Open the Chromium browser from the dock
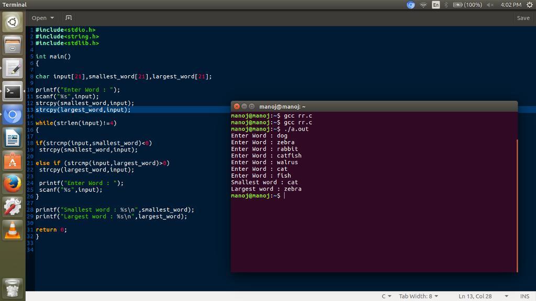The image size is (536, 301). [13, 115]
